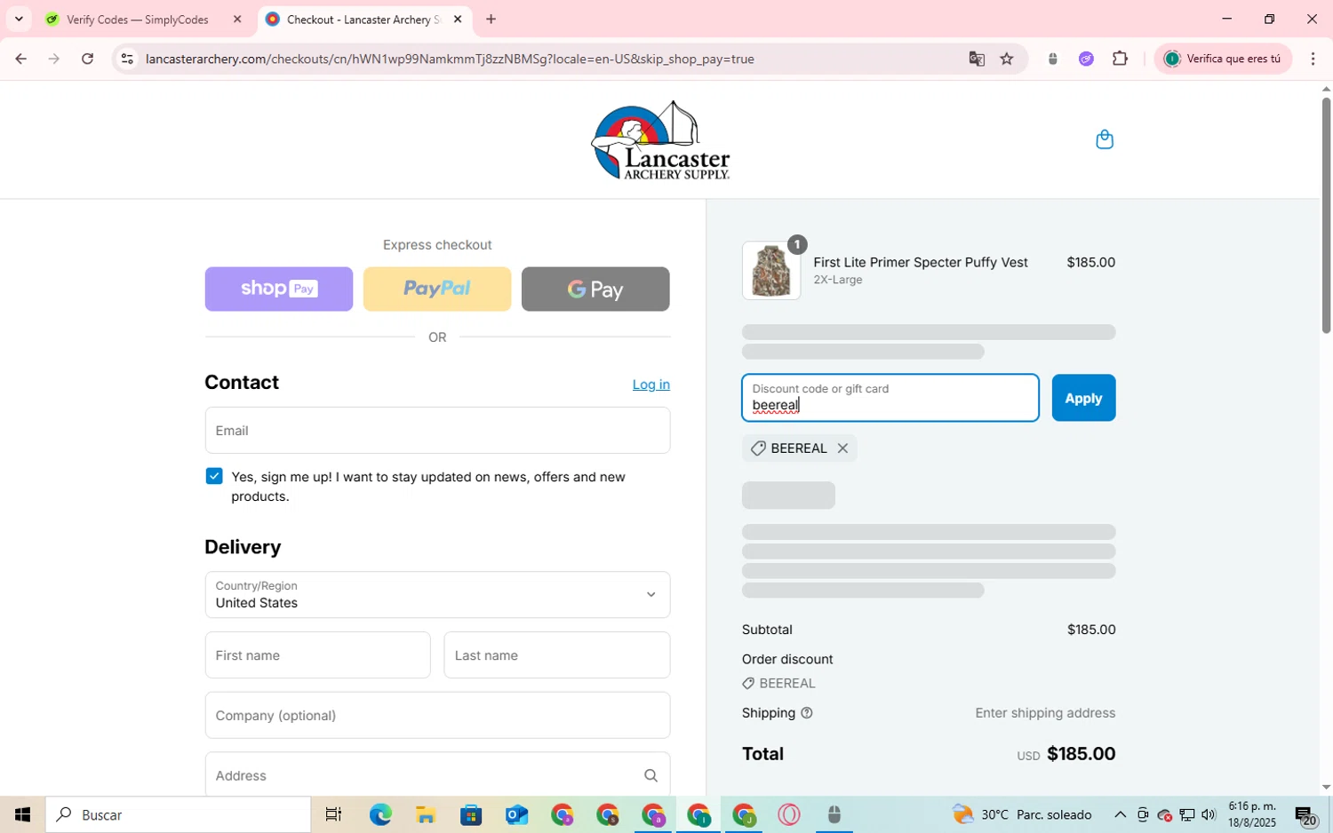
Task: Reload the checkout page
Action: (x=87, y=59)
